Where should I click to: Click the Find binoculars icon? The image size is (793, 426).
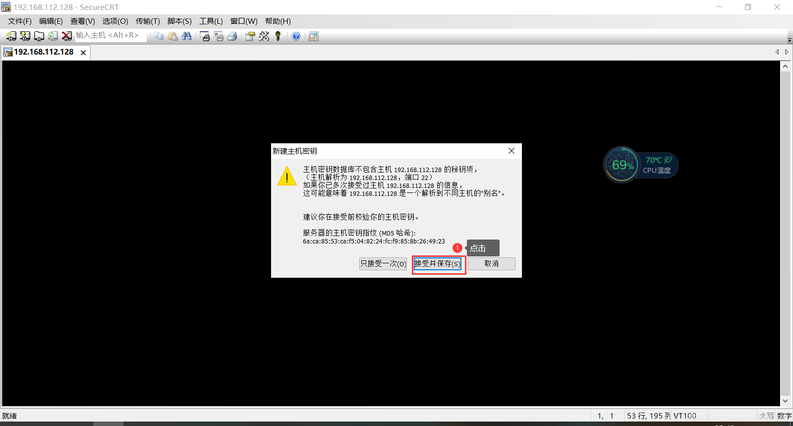(x=186, y=36)
